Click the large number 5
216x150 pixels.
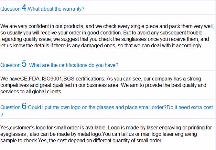(x=24, y=64)
